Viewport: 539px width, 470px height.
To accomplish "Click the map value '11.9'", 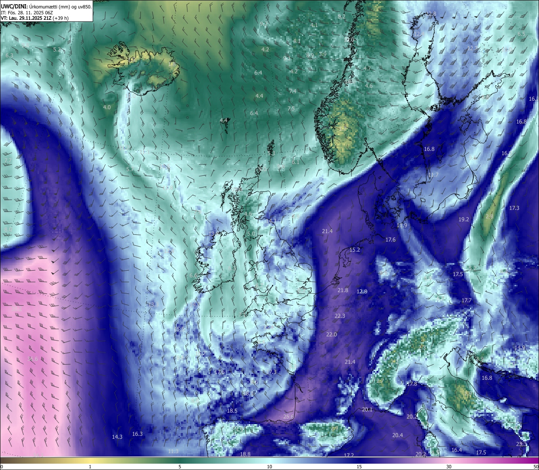I will click(x=402, y=226).
